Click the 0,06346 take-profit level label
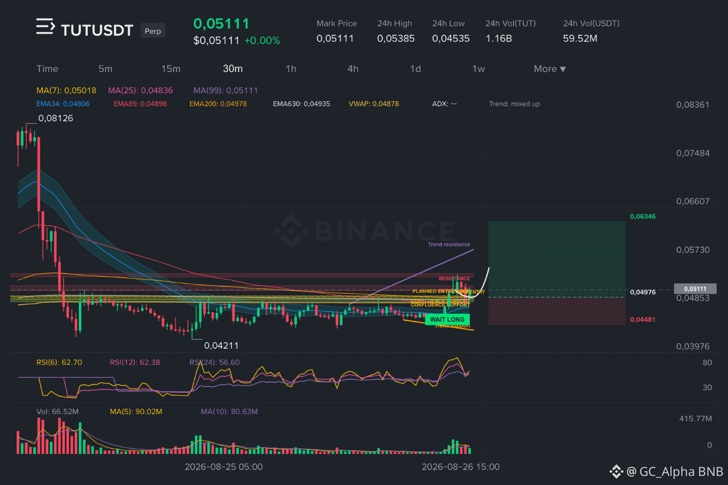The height and width of the screenshot is (485, 728). pos(643,217)
